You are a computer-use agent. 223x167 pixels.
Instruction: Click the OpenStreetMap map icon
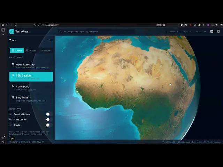[x=13, y=64]
